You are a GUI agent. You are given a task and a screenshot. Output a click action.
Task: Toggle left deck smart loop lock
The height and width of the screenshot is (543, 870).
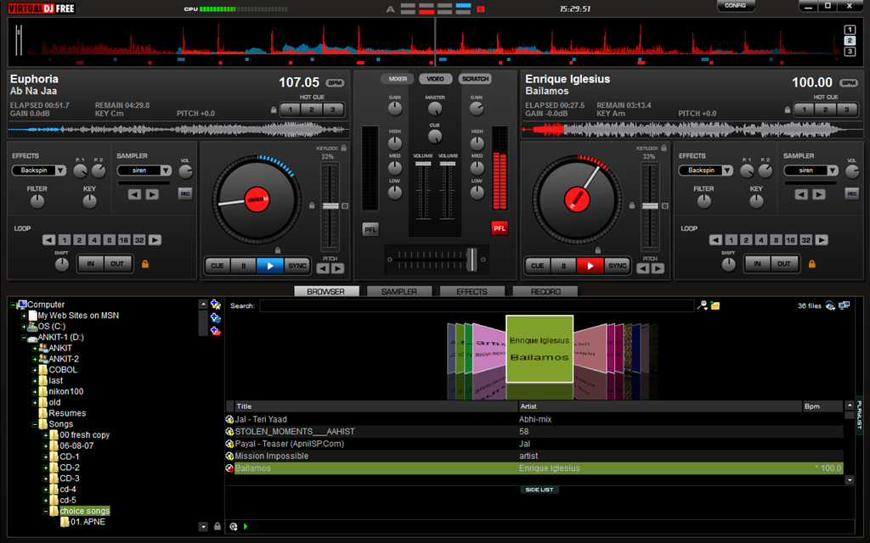pyautogui.click(x=145, y=265)
